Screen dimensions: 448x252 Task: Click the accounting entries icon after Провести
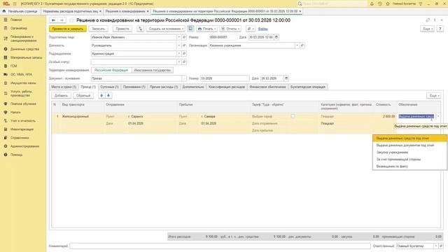tap(140, 29)
